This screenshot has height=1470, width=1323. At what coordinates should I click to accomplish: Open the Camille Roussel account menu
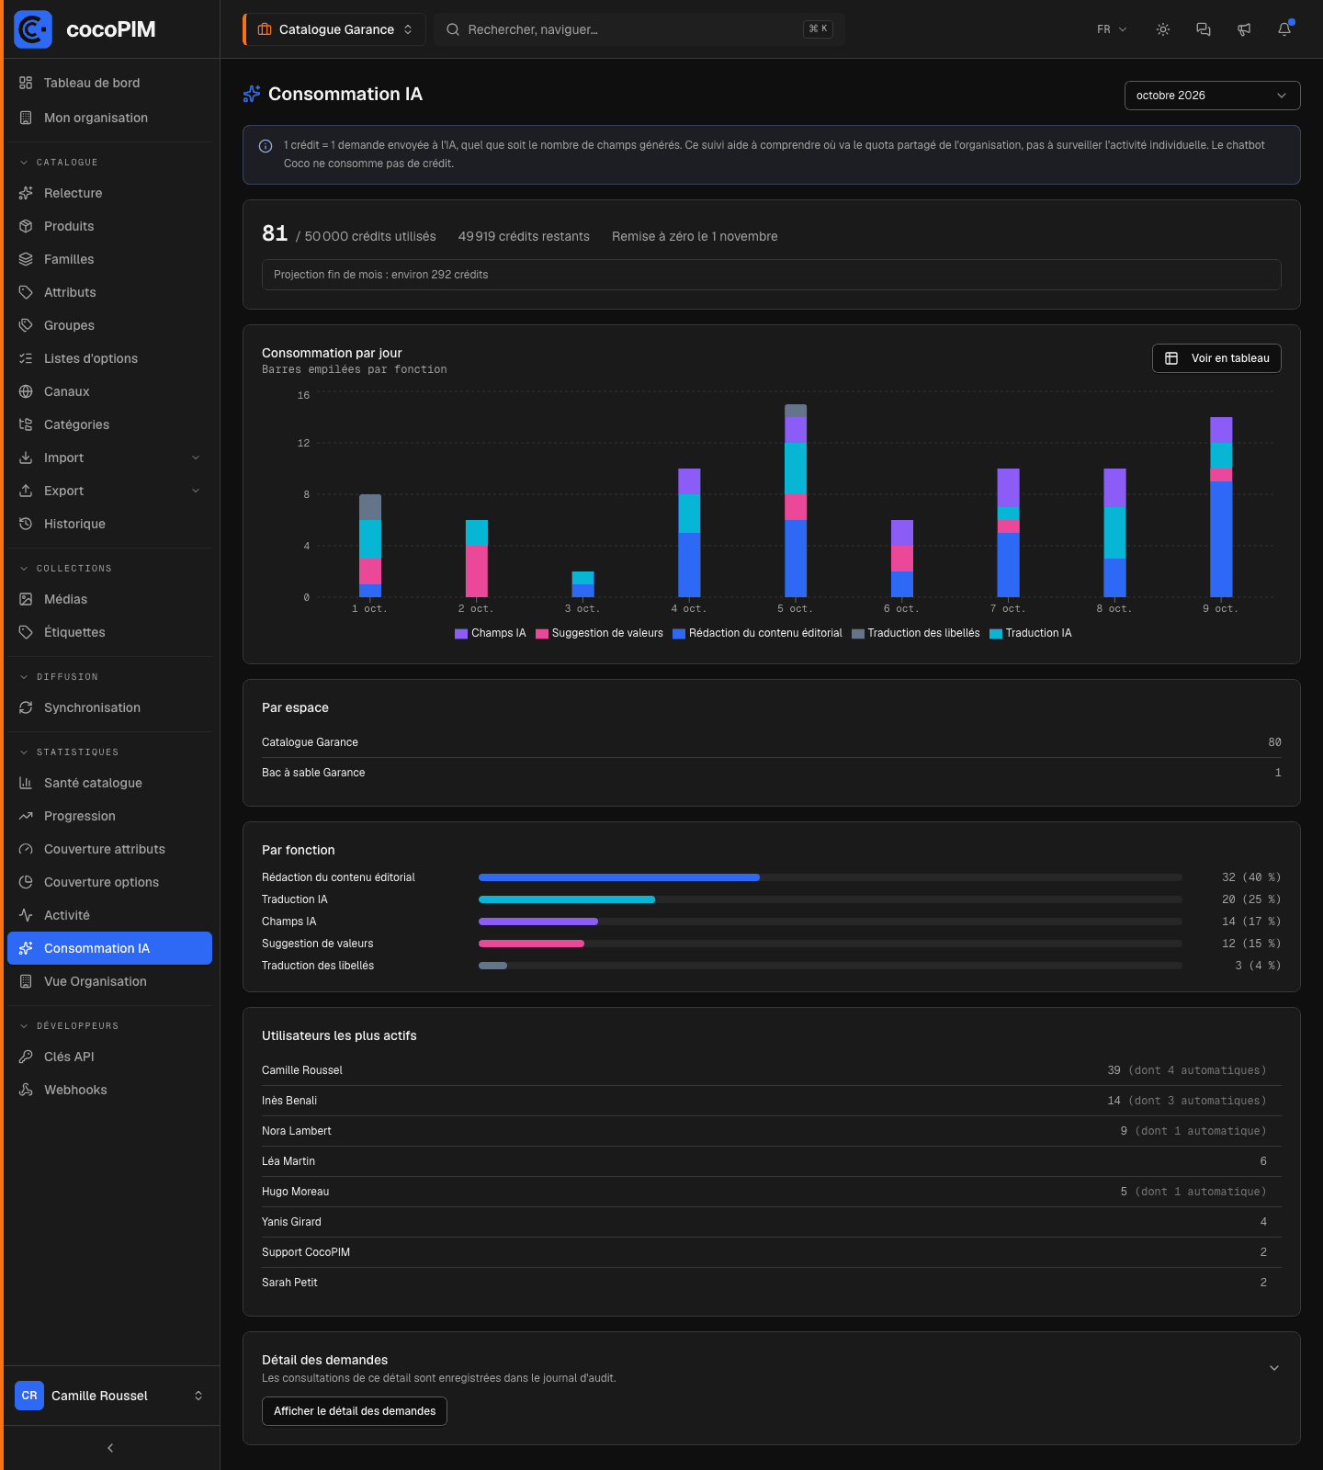pos(110,1396)
